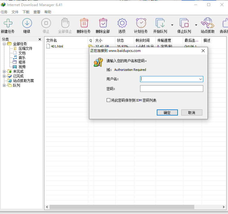The image size is (228, 214).
Task: Click the 取消 button
Action: [192, 113]
